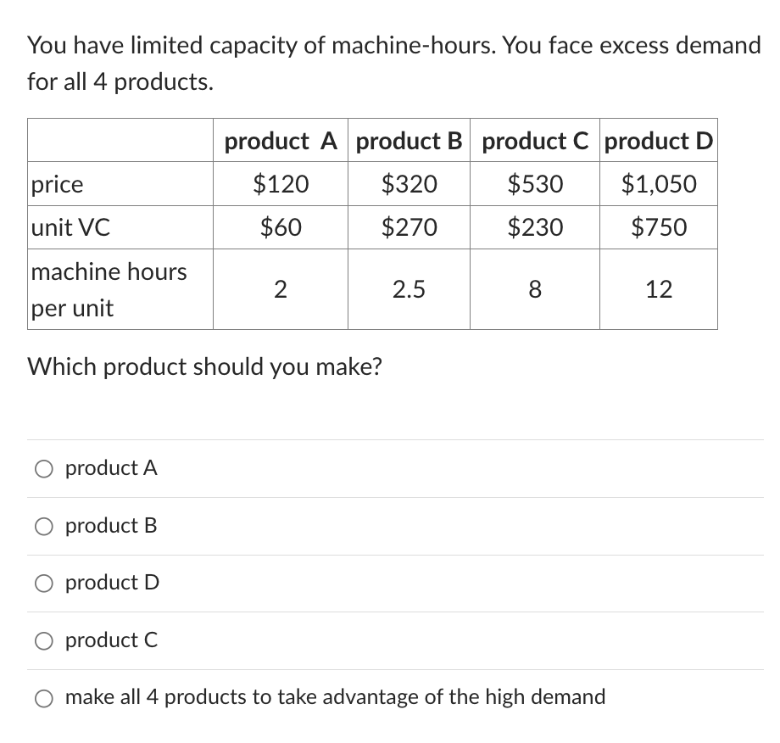
Task: Select the product B radio button
Action: tap(43, 526)
